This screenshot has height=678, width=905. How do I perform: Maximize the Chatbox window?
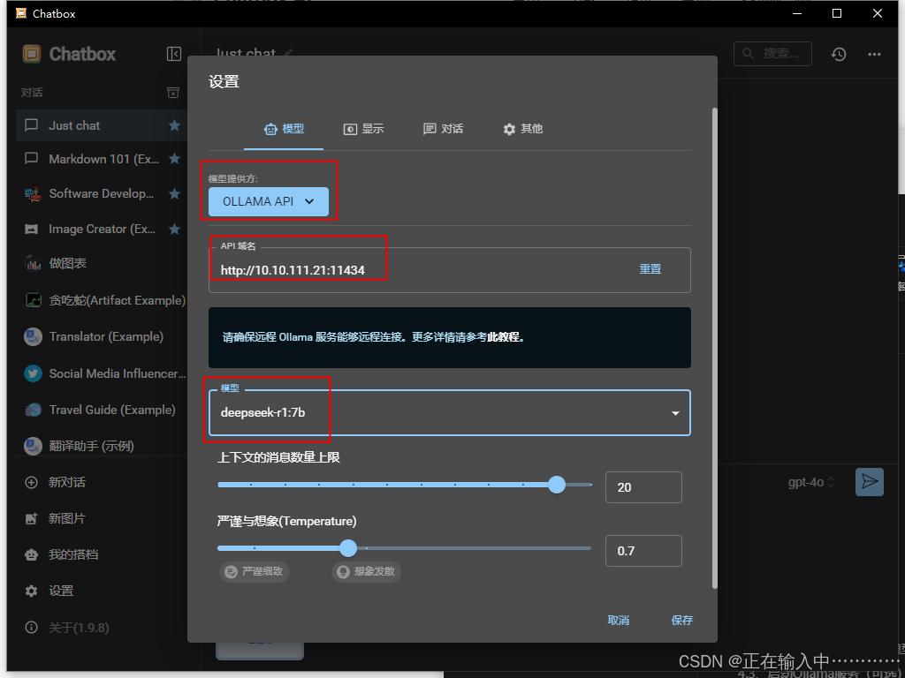(837, 13)
